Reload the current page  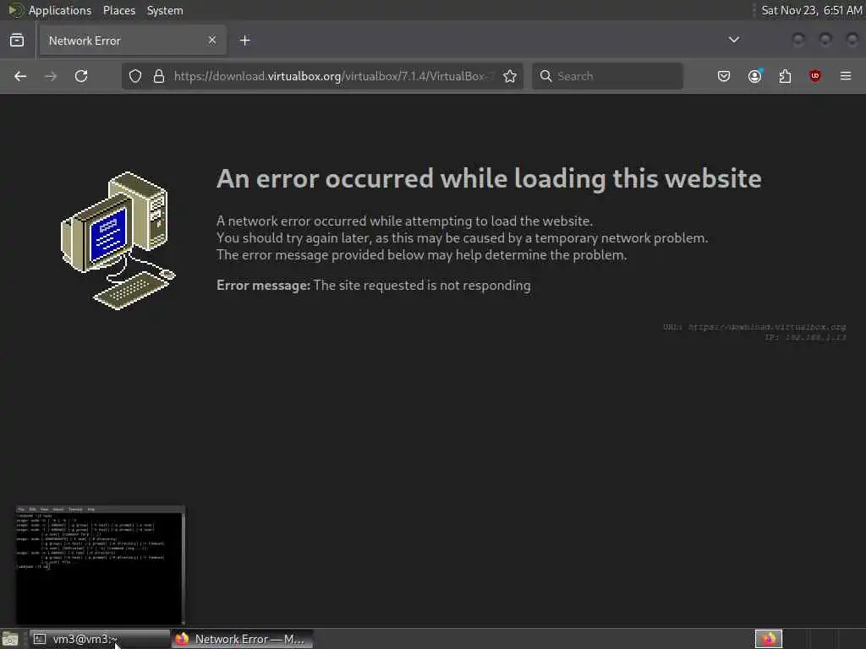pos(81,76)
